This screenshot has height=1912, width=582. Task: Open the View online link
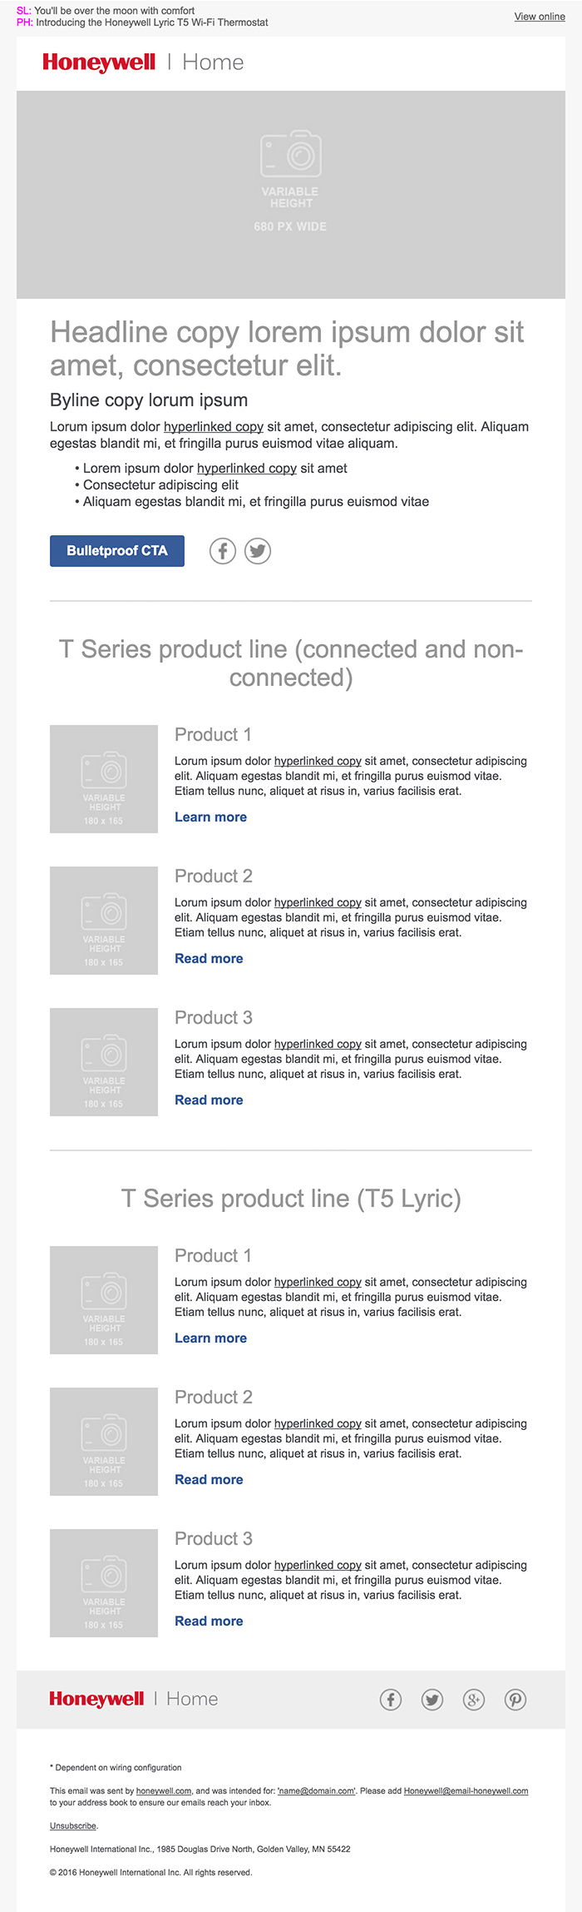[539, 17]
